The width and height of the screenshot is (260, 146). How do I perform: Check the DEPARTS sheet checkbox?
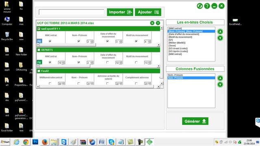coord(39,50)
